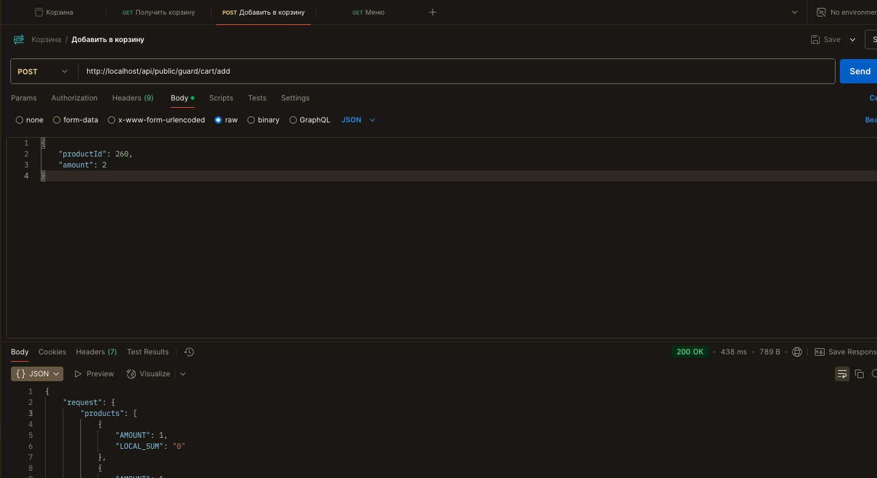Click the HTTP request type icon
877x478 pixels.
19,40
